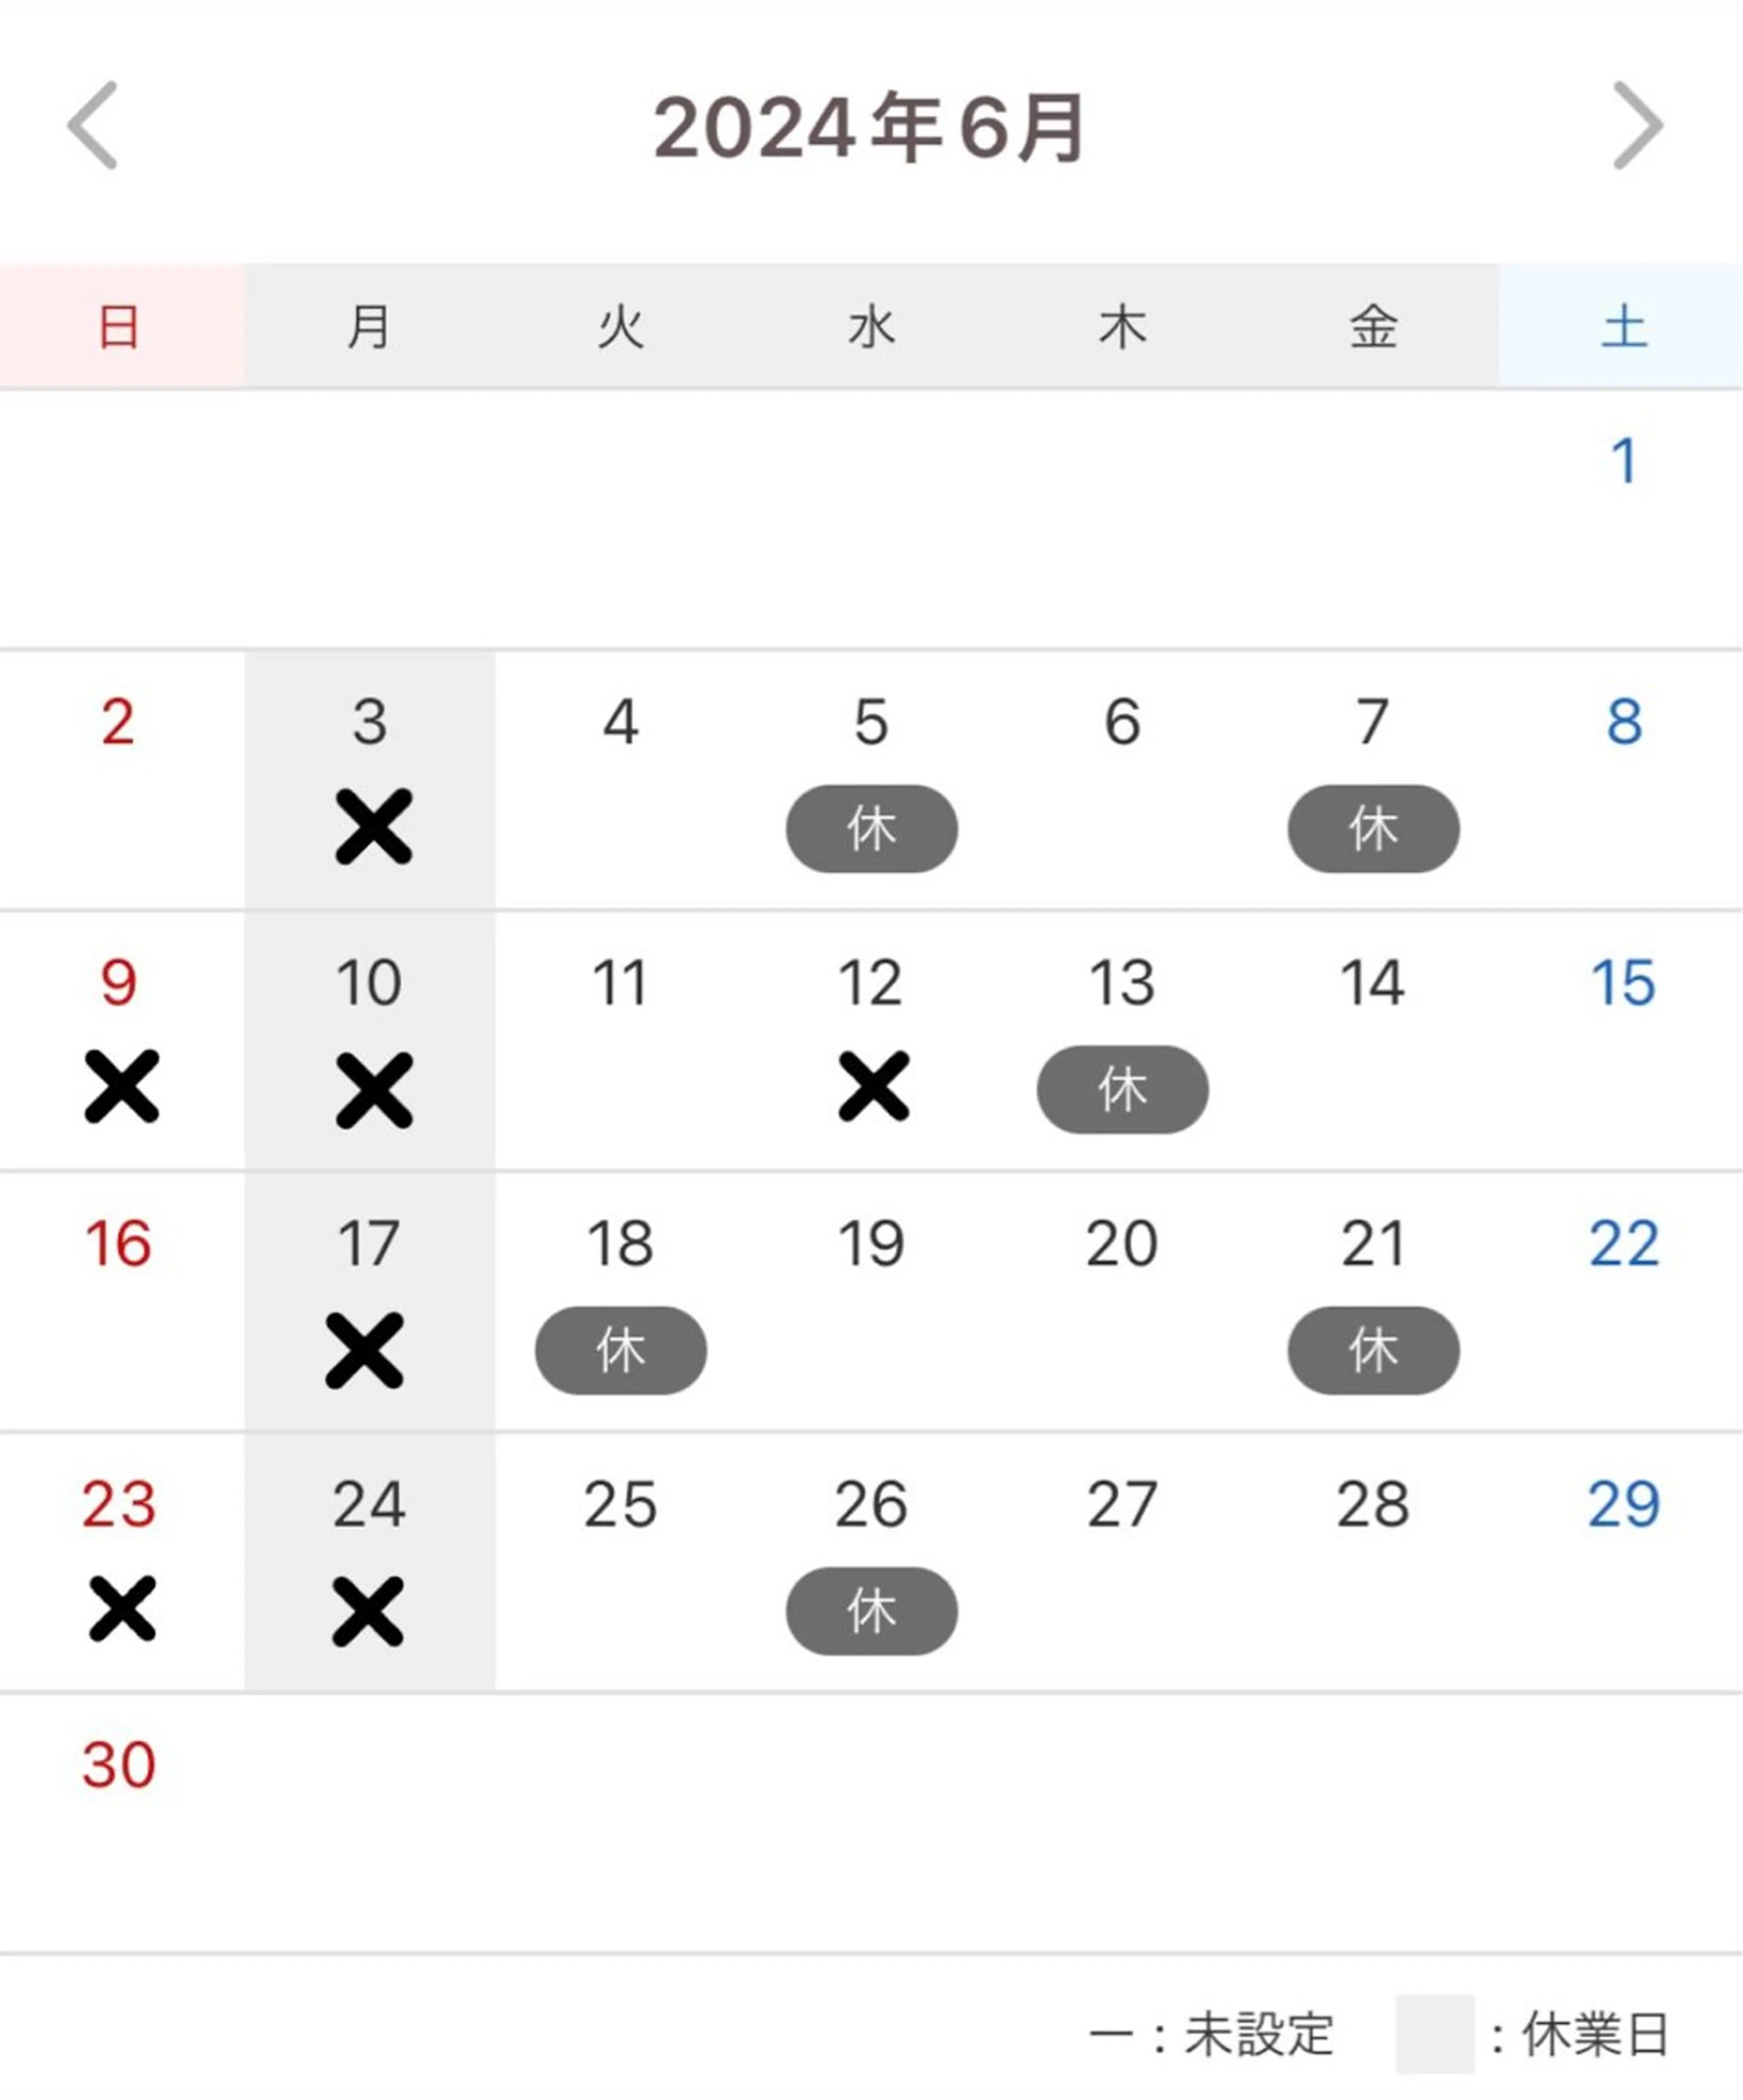Viewport: 1743px width, 2100px height.
Task: Select the 休 badge on June 21
Action: tap(1373, 1351)
